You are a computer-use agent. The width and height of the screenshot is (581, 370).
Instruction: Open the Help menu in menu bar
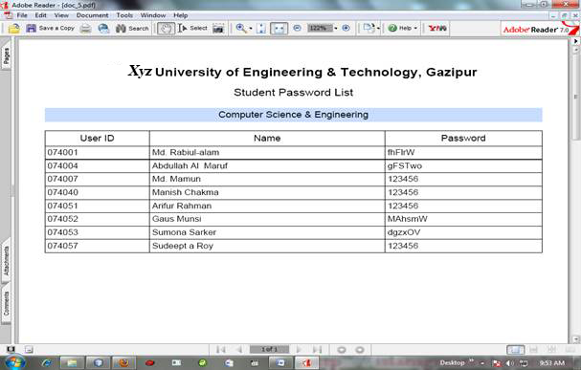[x=181, y=15]
